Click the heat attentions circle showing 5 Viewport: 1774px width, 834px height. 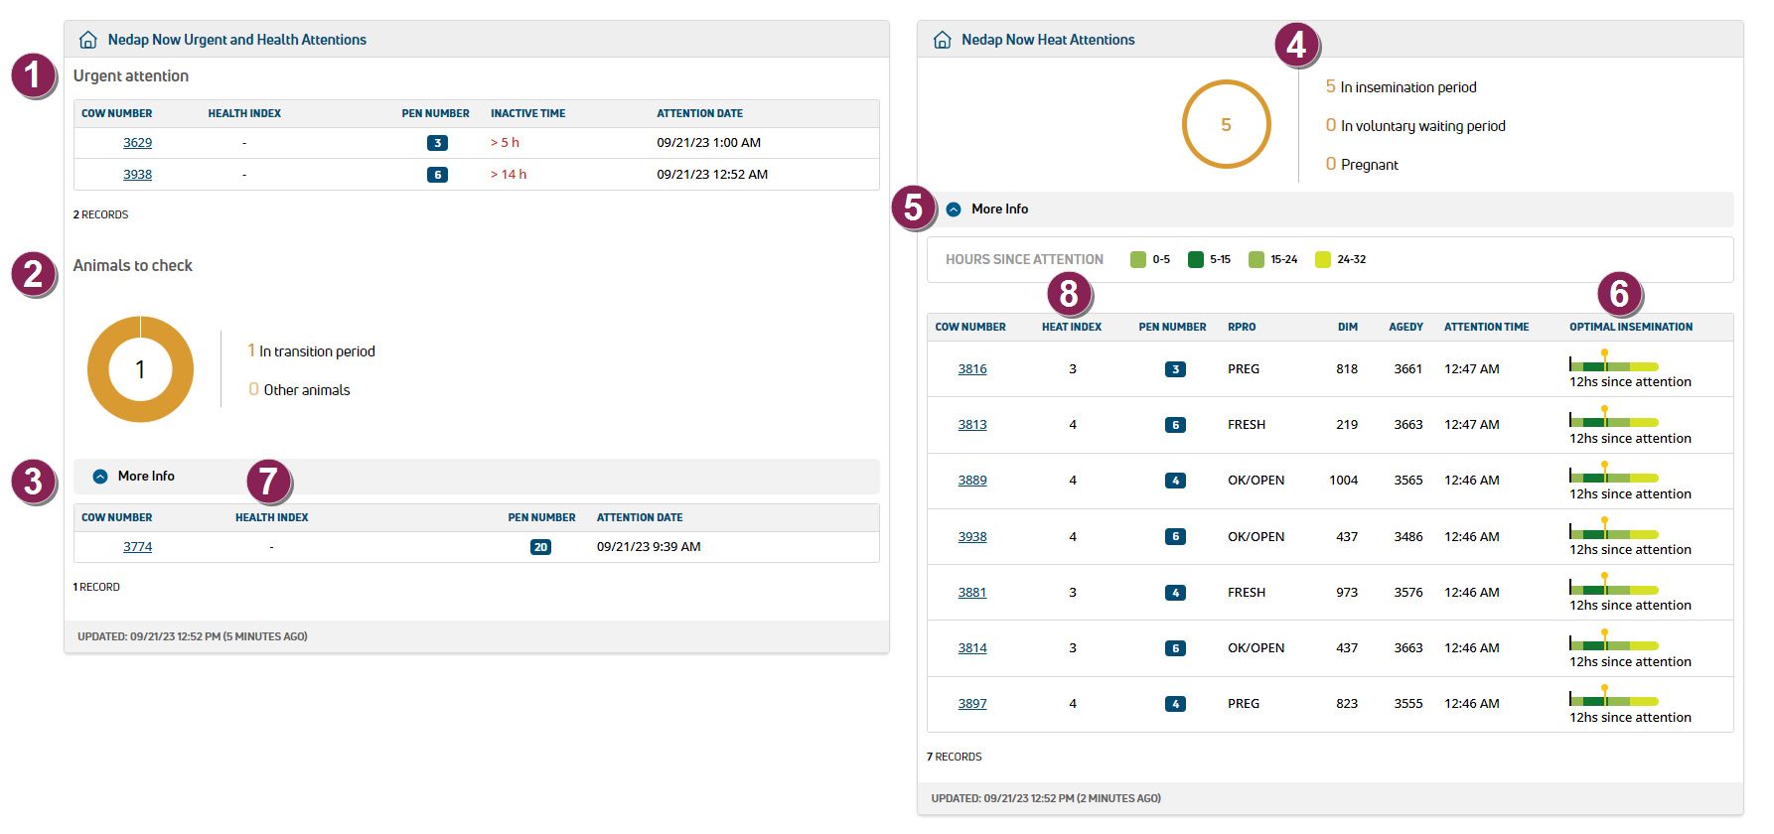coord(1227,124)
